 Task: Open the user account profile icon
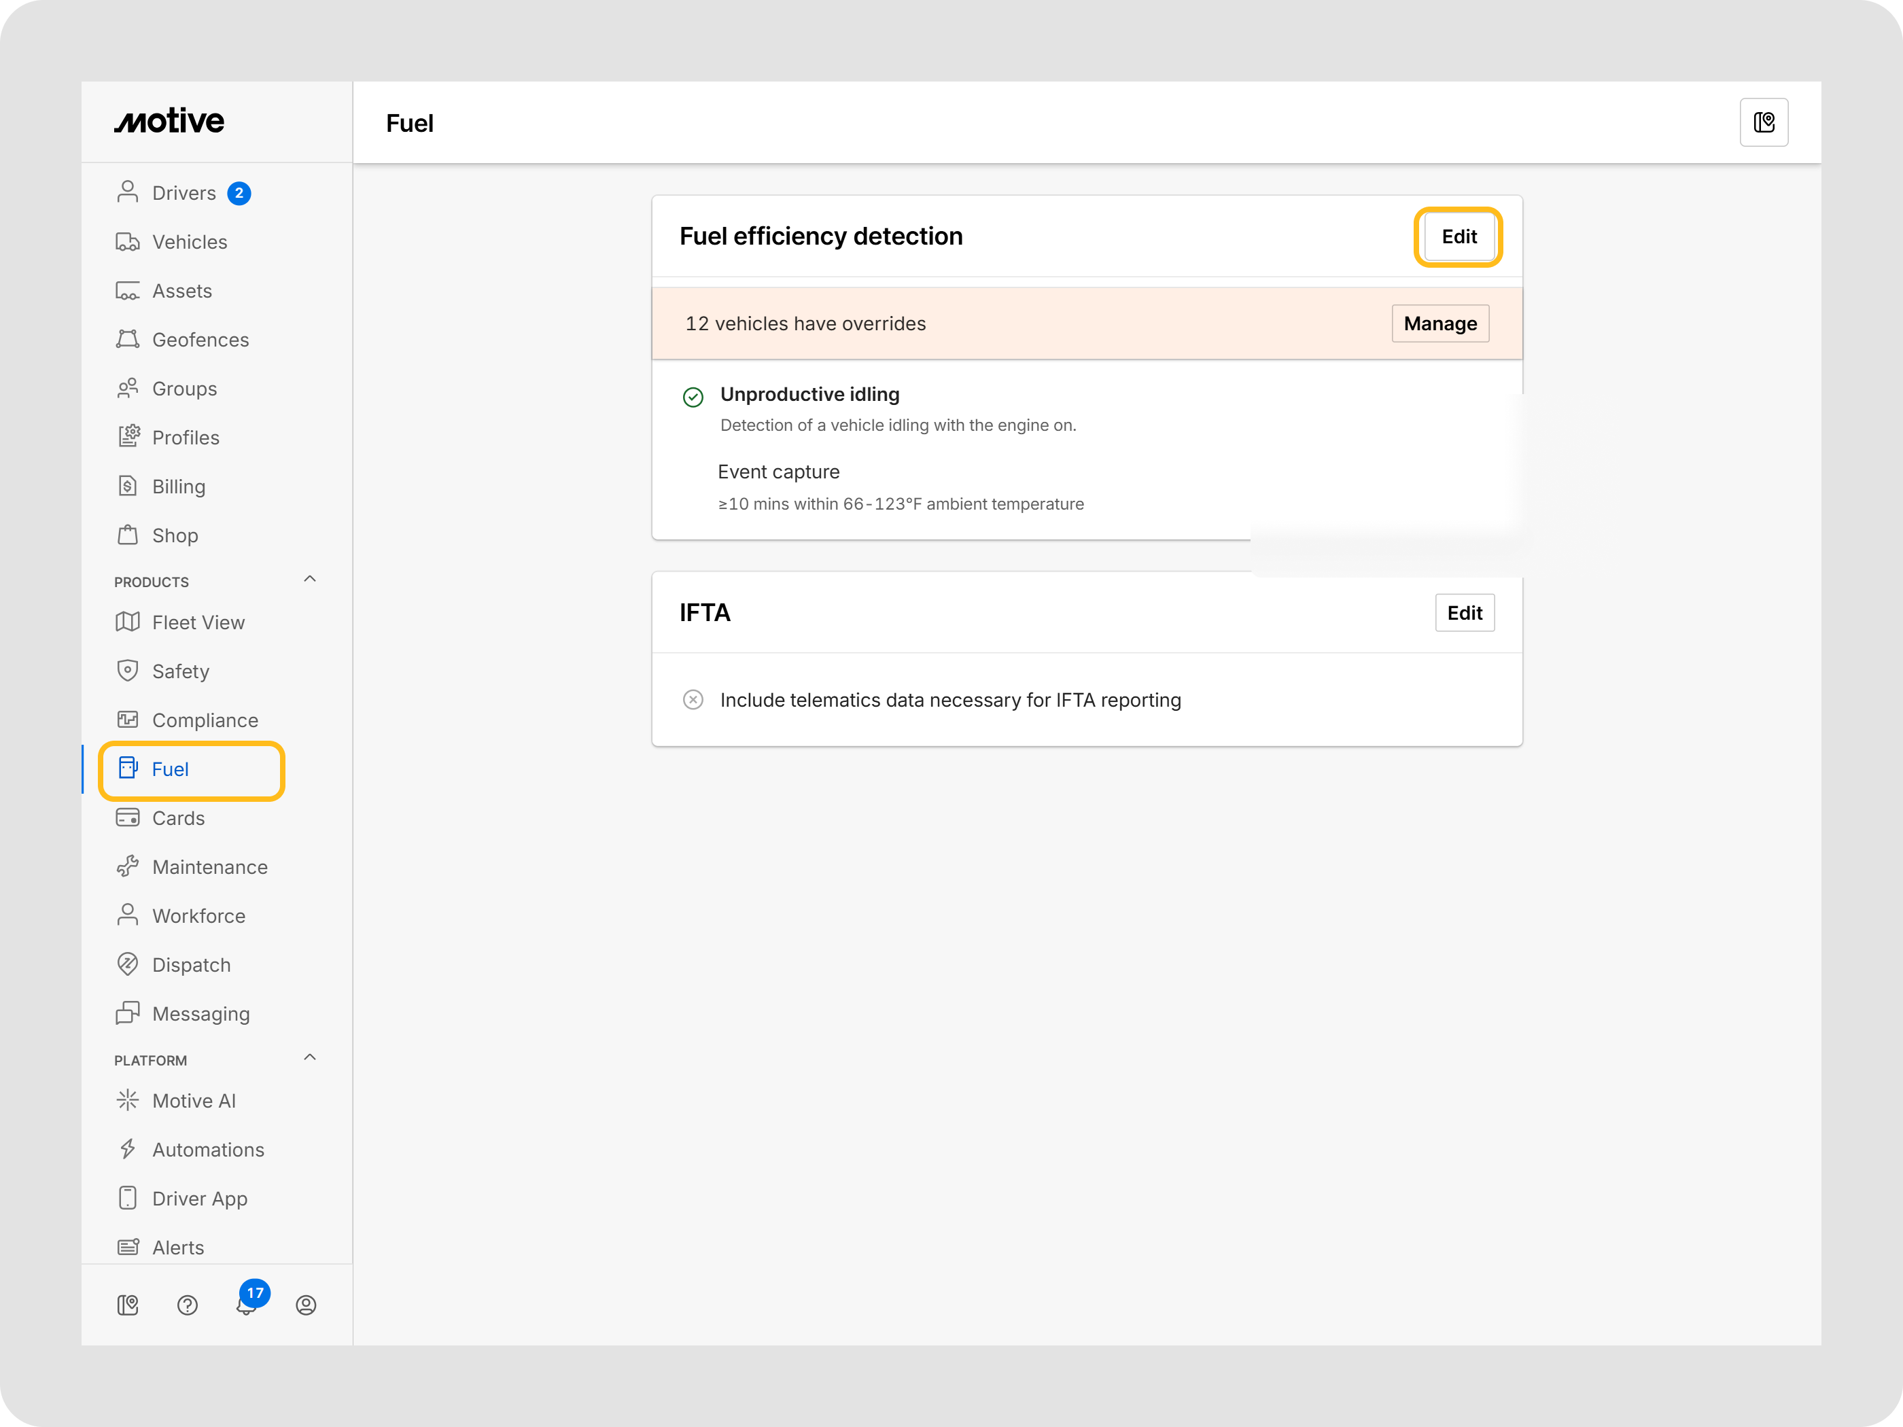307,1305
